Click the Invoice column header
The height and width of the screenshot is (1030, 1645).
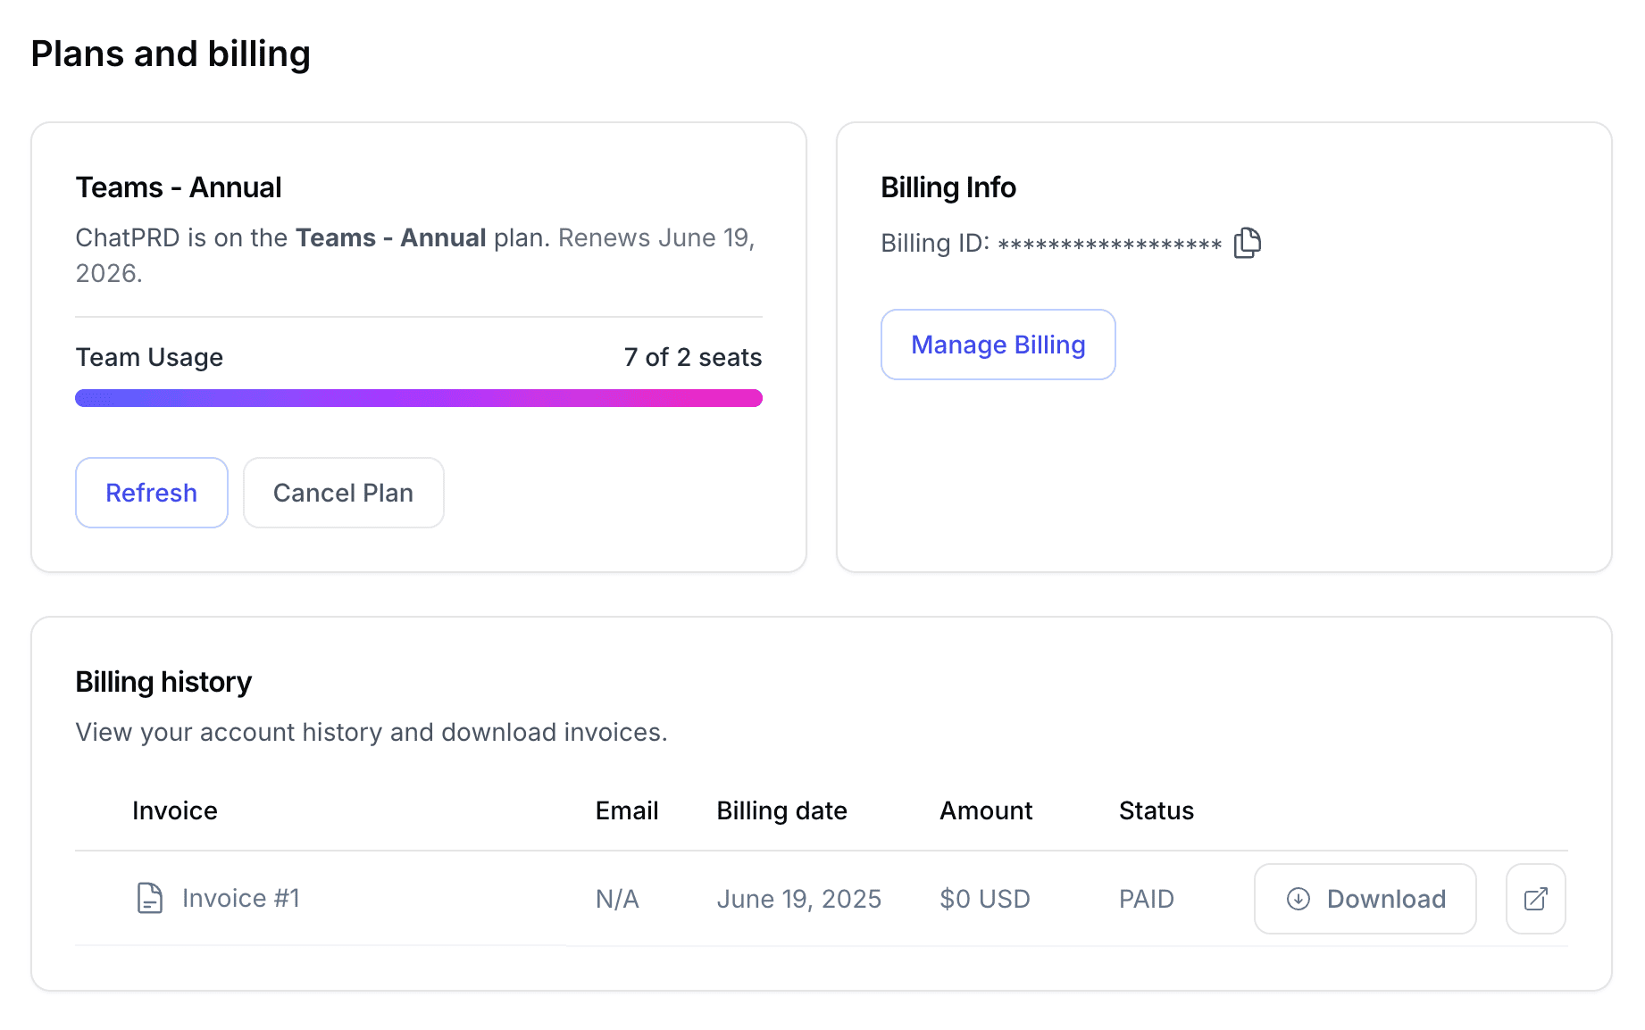coord(174,810)
